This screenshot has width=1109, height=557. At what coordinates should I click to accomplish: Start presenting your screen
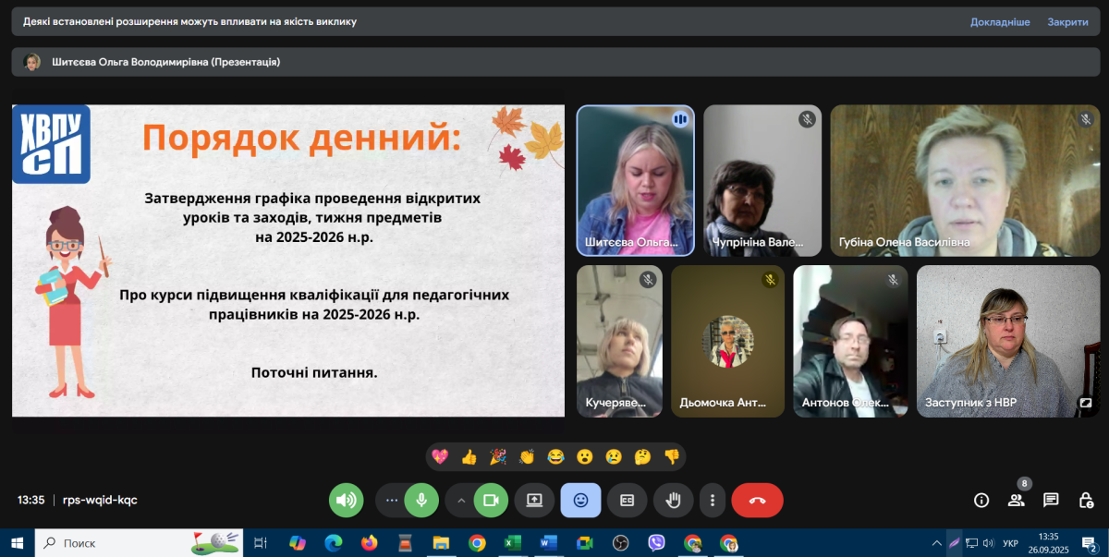tap(534, 500)
